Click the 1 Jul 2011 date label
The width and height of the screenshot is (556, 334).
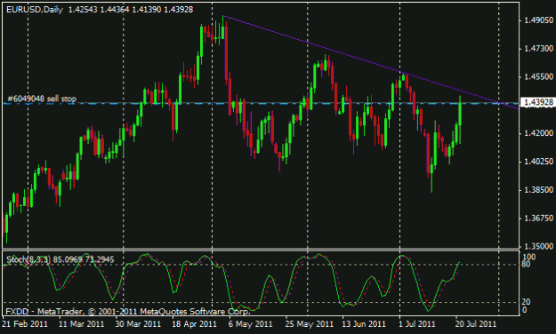tap(416, 324)
